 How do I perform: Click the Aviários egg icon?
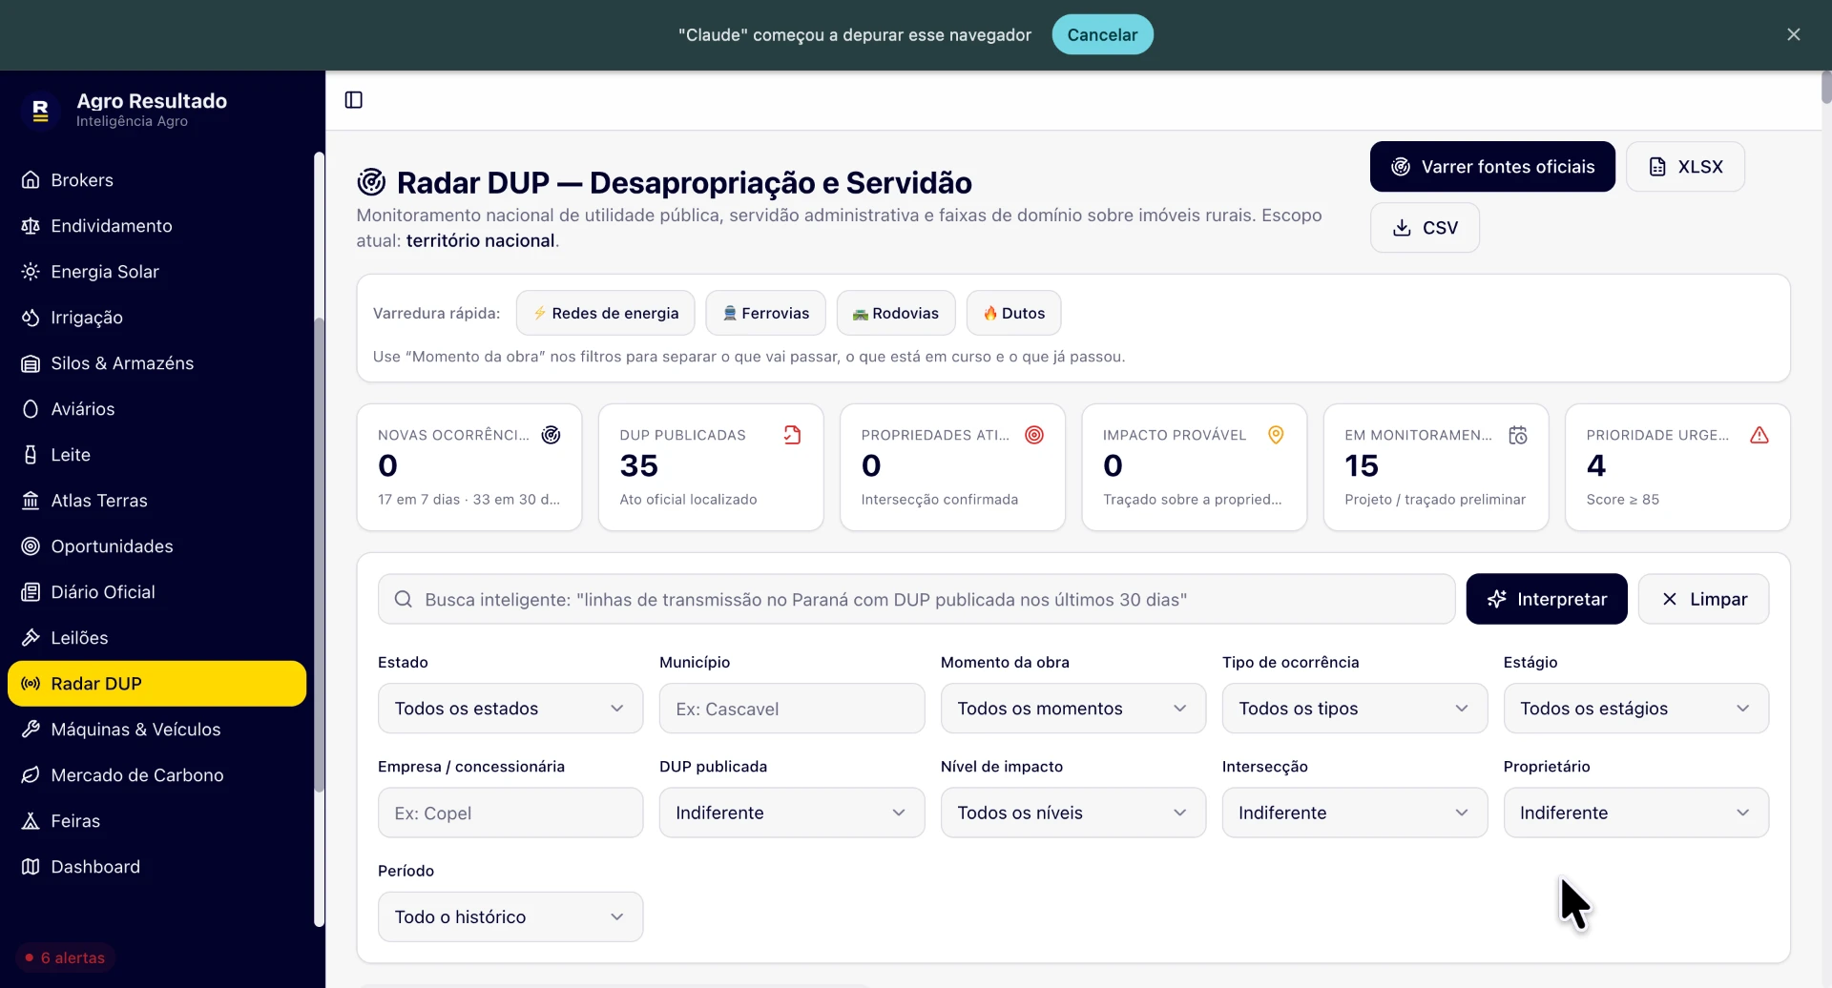31,409
